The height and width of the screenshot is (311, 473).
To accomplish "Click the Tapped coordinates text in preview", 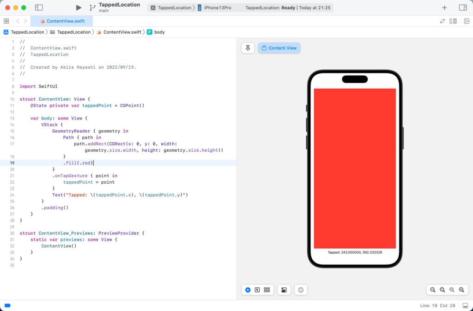I will pyautogui.click(x=355, y=252).
